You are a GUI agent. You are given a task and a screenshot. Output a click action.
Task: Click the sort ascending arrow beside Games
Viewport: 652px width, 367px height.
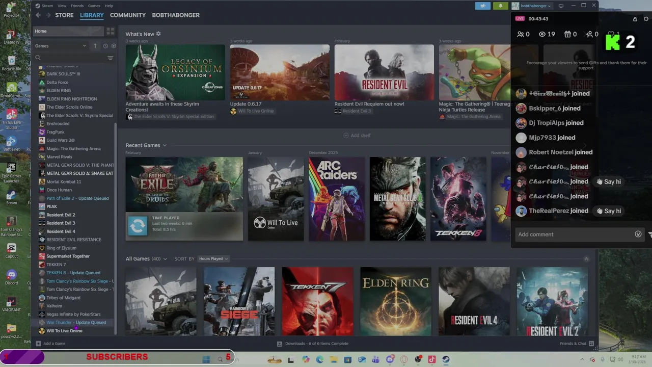[95, 46]
